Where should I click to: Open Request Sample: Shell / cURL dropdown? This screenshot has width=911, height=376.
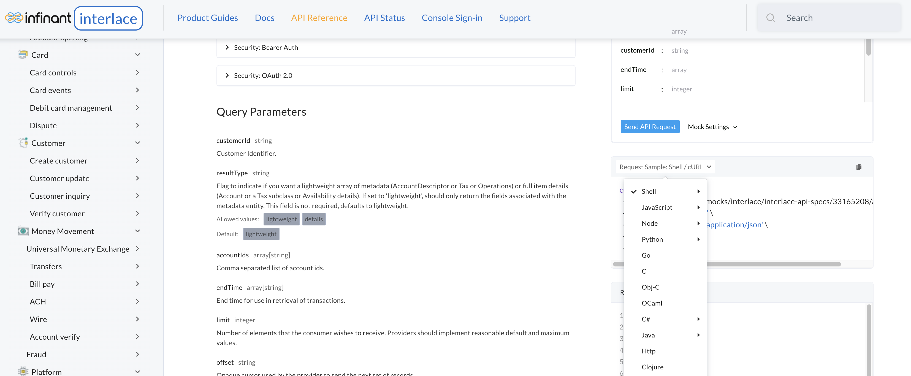click(665, 167)
